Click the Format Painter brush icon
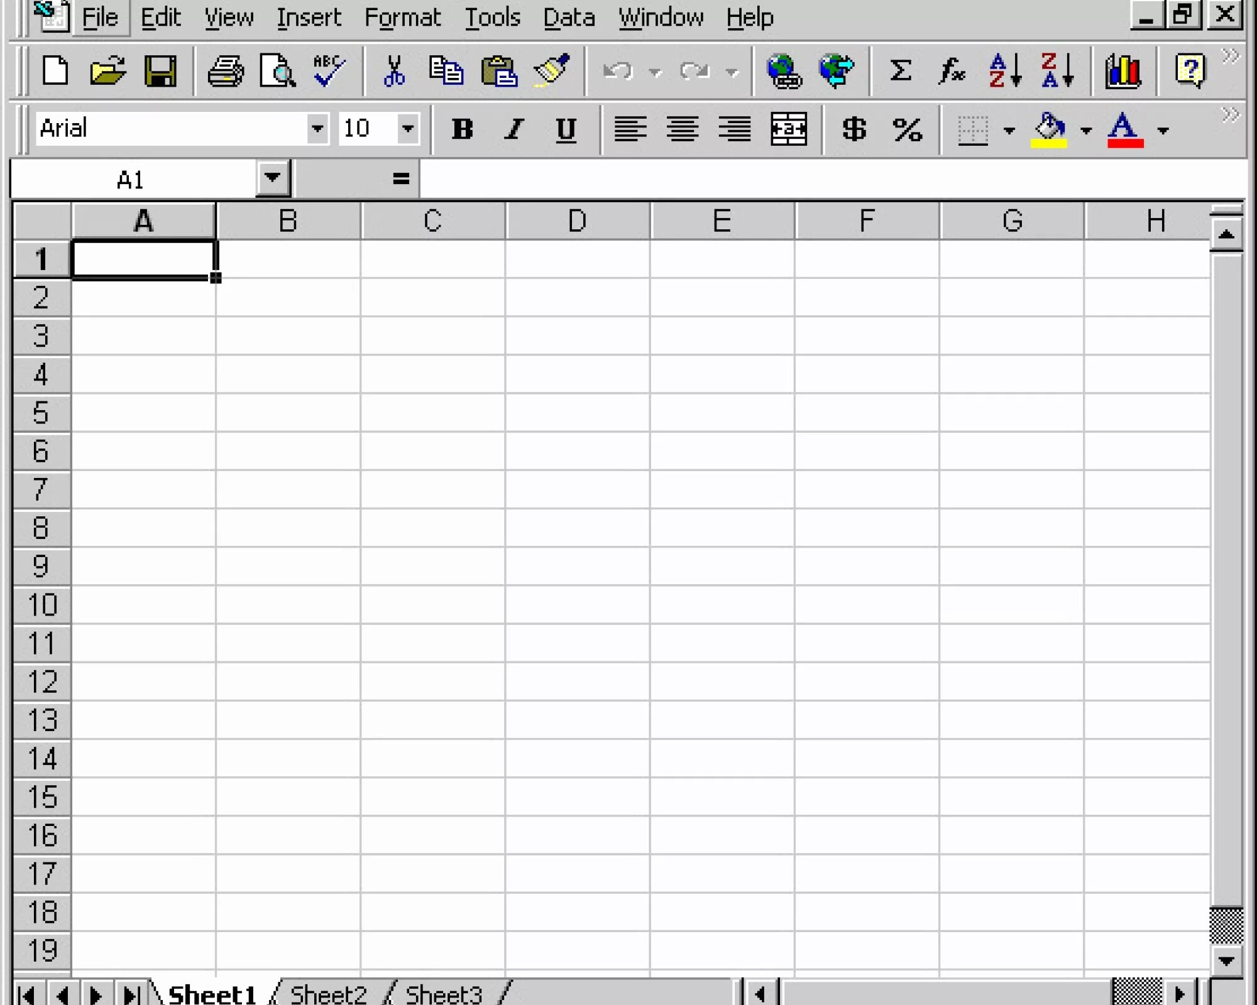This screenshot has height=1005, width=1257. pyautogui.click(x=551, y=70)
